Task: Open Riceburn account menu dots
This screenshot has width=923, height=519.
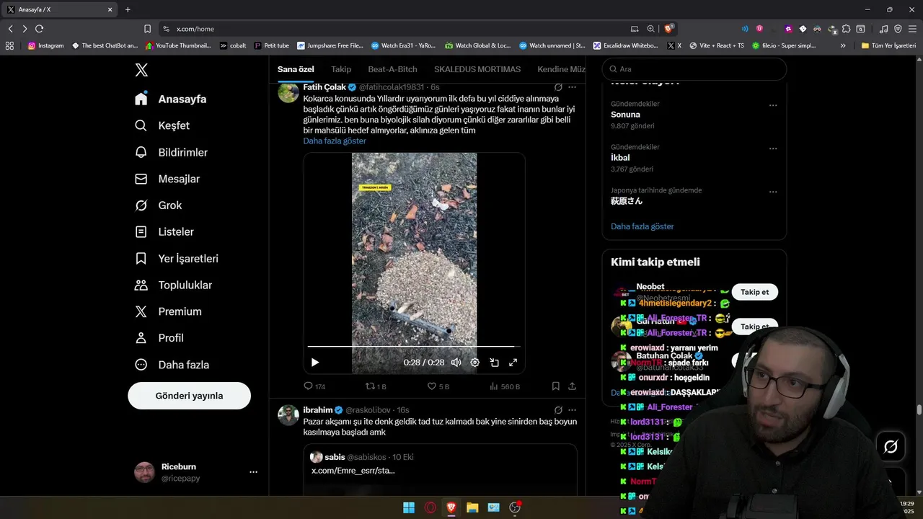Action: tap(253, 472)
